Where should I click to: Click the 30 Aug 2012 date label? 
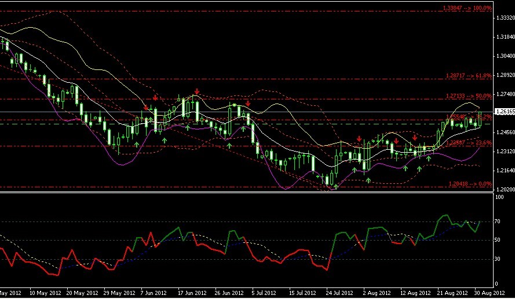(490, 293)
